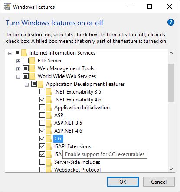Select the Internet Information Services folder icon
The image size is (180, 192).
coord(24,53)
